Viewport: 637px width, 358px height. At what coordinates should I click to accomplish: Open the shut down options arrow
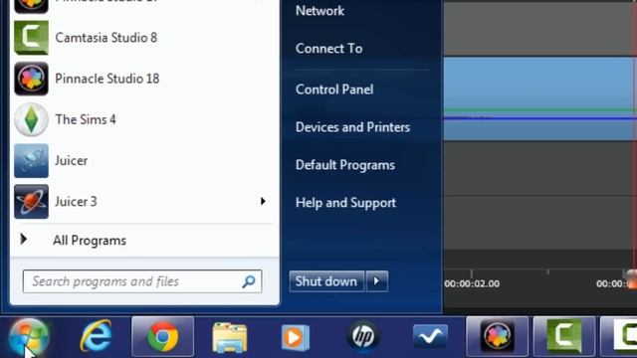click(x=377, y=281)
